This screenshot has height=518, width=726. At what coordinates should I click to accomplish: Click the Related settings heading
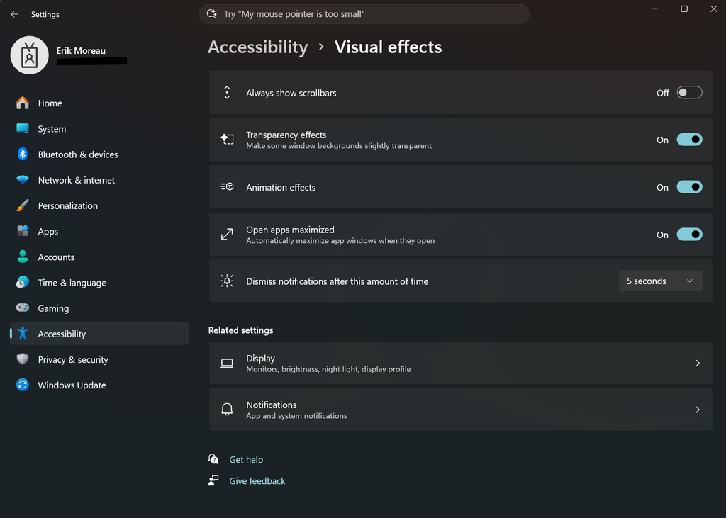coord(241,330)
